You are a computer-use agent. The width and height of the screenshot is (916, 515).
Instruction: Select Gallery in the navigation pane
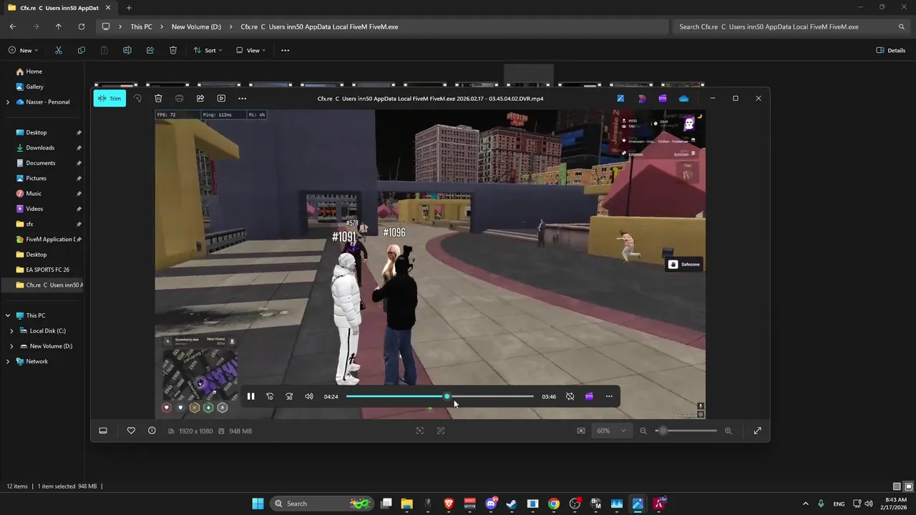pyautogui.click(x=34, y=87)
